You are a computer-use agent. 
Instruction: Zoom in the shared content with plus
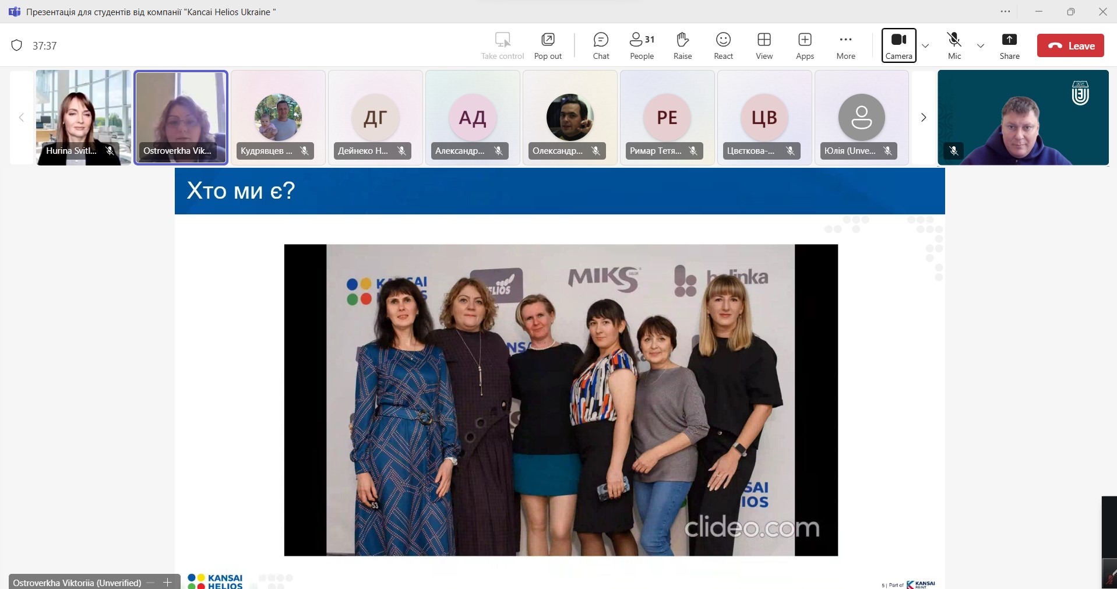point(168,583)
